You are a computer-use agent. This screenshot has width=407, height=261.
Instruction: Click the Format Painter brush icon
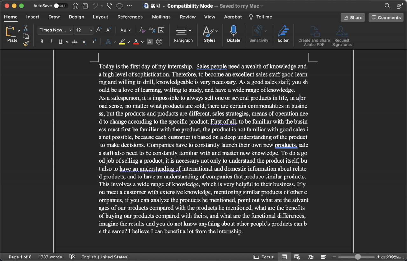[x=26, y=43]
